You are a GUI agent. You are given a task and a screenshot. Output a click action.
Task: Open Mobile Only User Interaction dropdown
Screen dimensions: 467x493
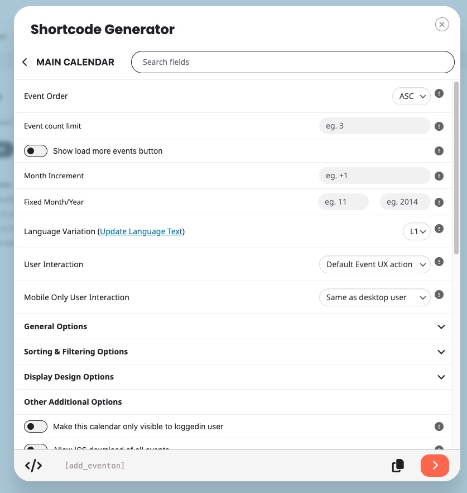point(375,297)
